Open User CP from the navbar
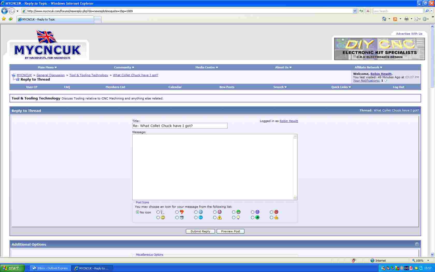435x272 pixels. point(32,87)
